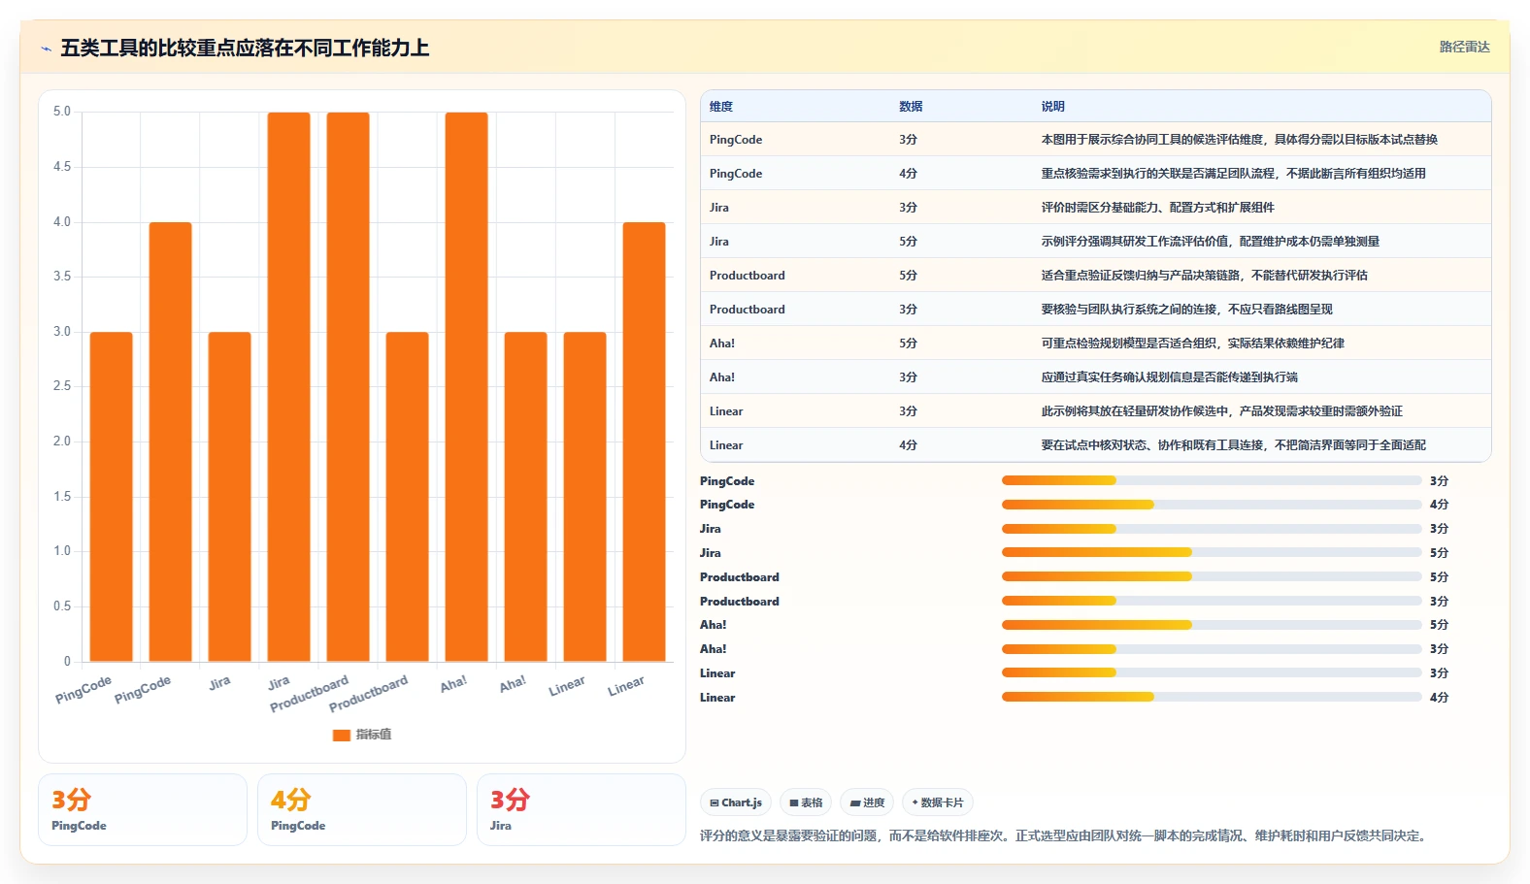Click the 表格 tag

806,802
